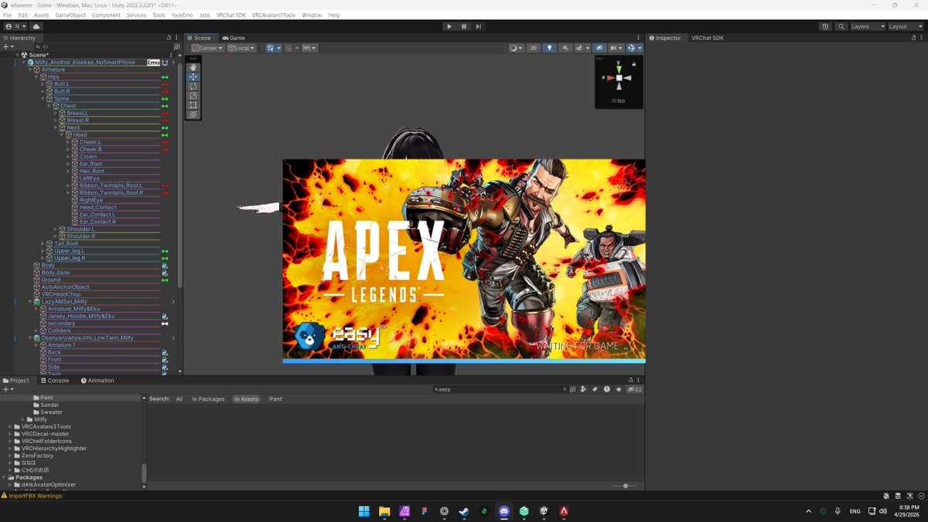Switch to the Animation tab
This screenshot has width=928, height=522.
(97, 380)
